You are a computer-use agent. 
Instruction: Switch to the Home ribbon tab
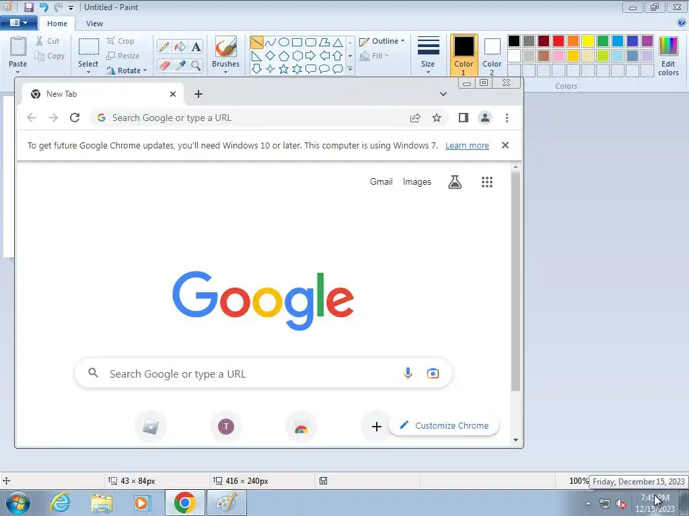pos(57,24)
